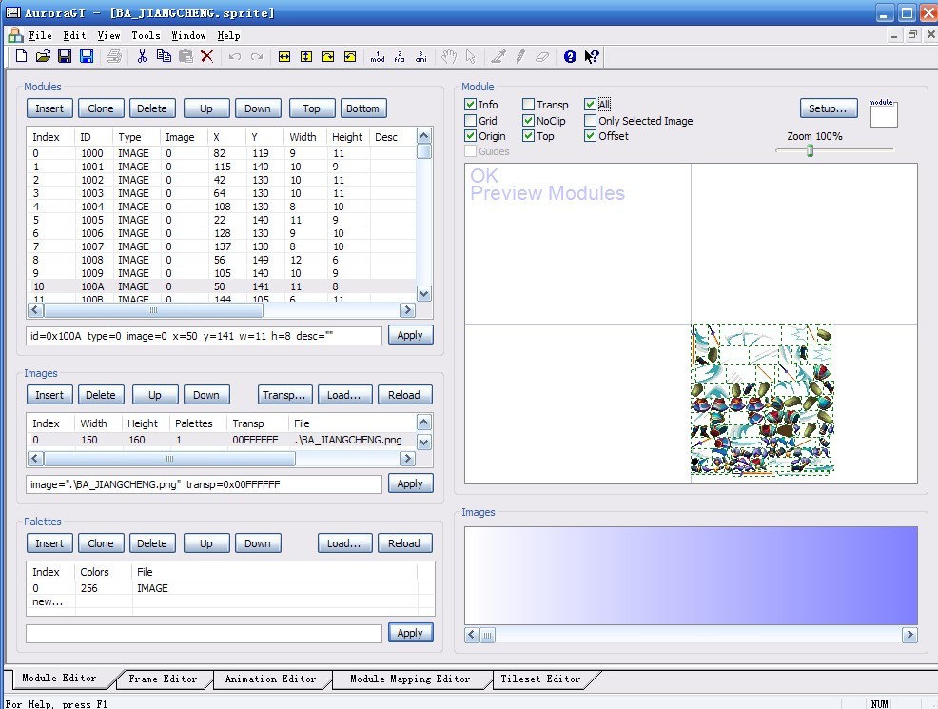This screenshot has width=938, height=709.
Task: Click the Clone button in Modules panel
Action: pyautogui.click(x=101, y=108)
